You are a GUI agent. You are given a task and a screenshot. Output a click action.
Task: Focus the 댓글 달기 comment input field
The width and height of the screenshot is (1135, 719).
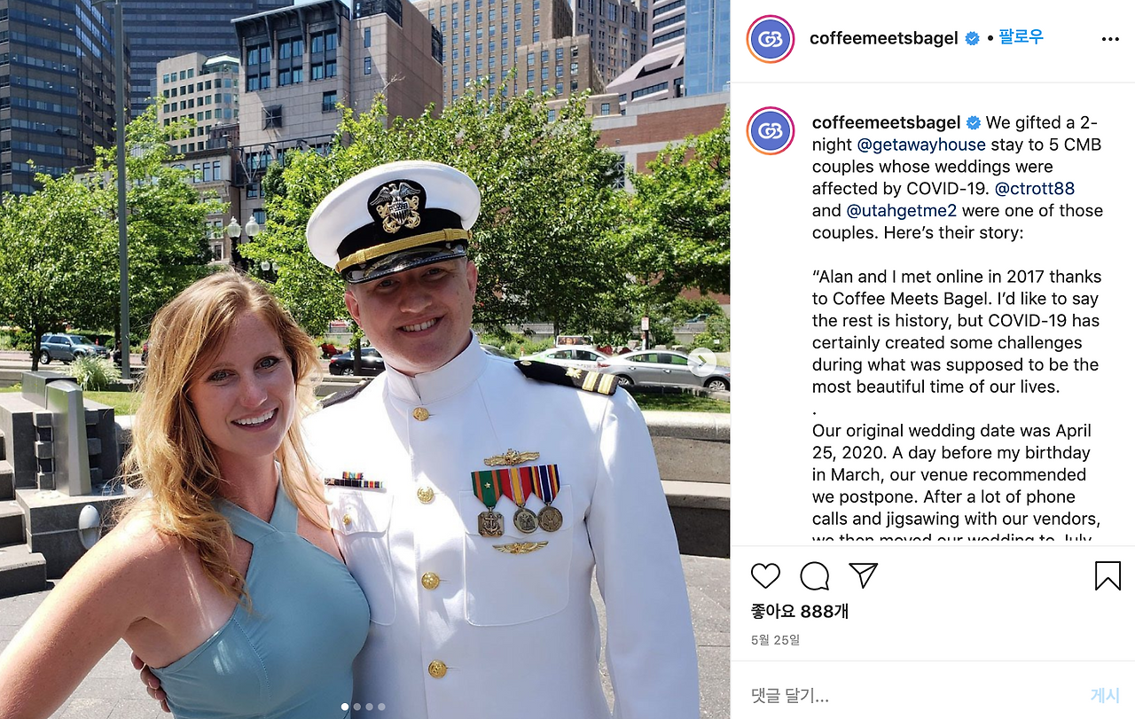[x=913, y=695]
